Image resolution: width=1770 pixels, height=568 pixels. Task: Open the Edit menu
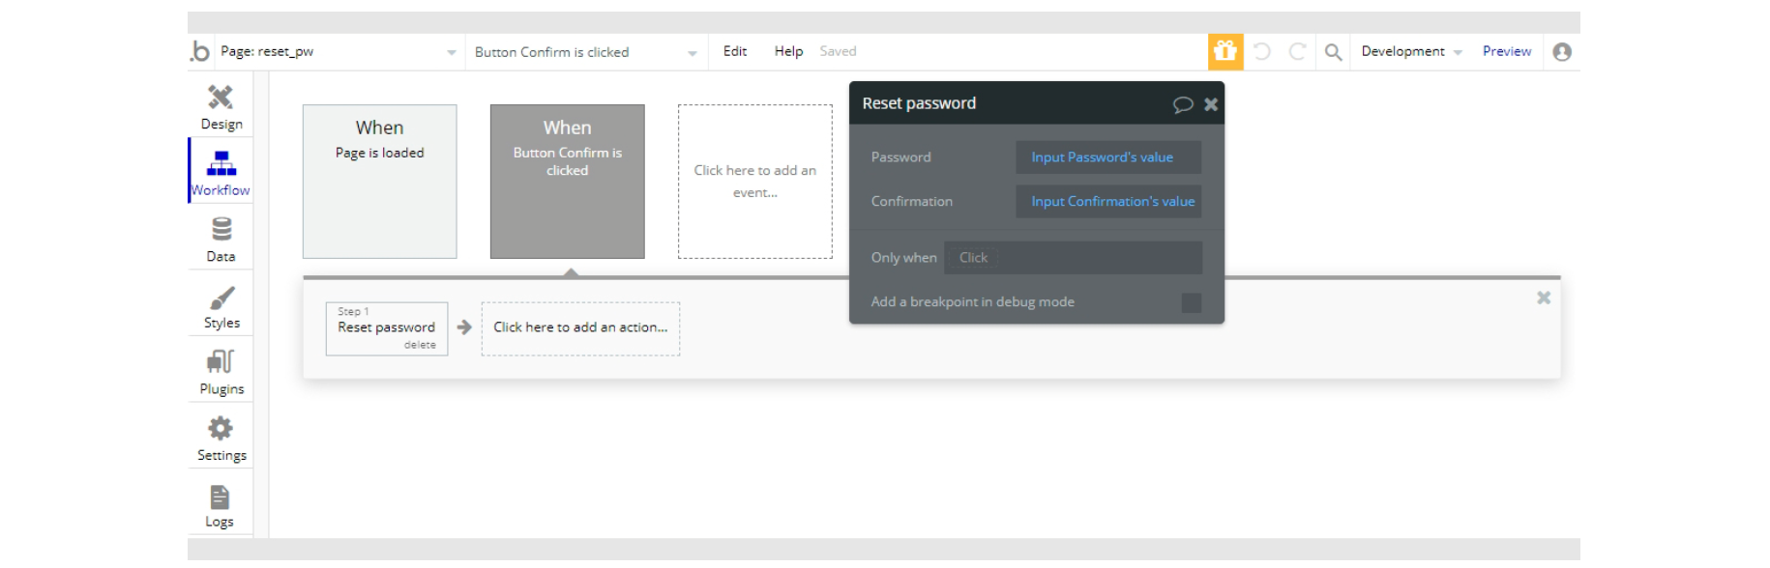(735, 51)
